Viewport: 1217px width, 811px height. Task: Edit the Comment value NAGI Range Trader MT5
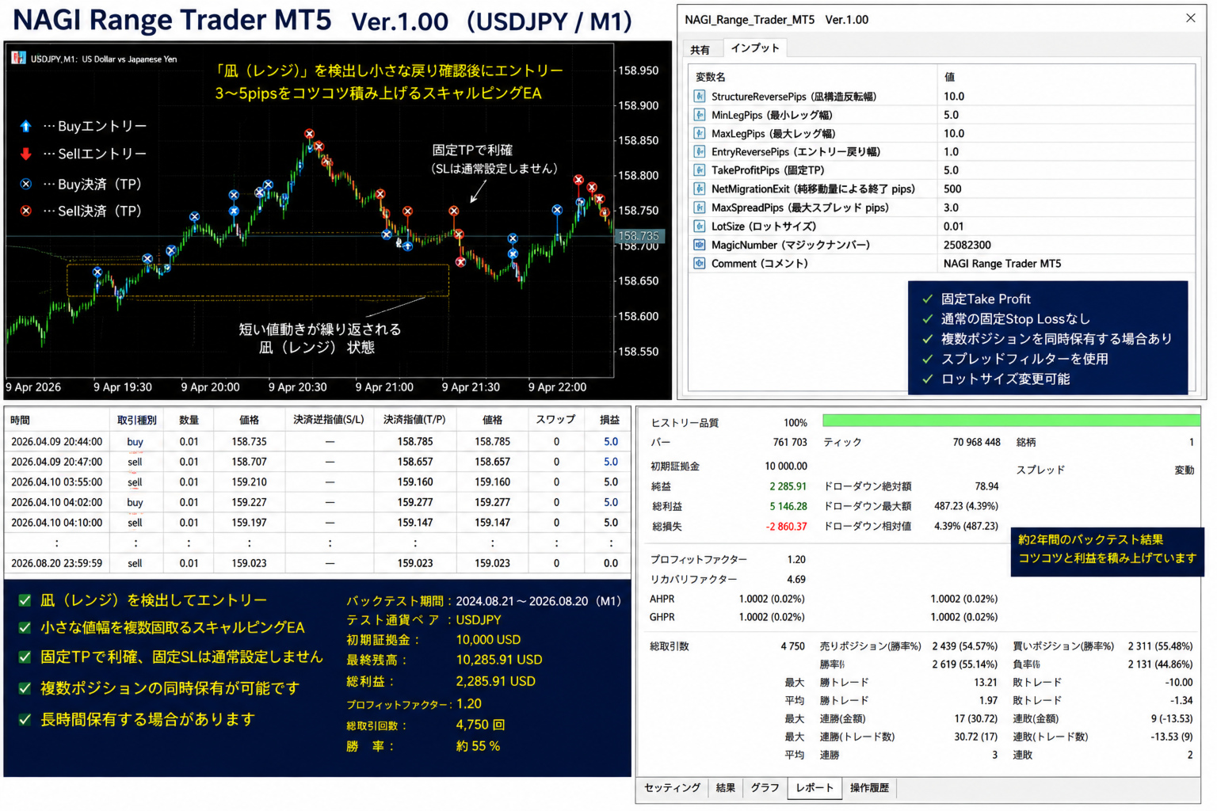coord(1066,264)
